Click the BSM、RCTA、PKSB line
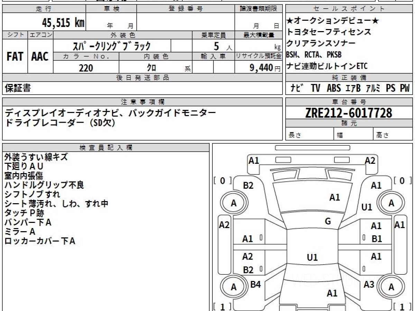The width and height of the screenshot is (415, 311). pos(314,55)
